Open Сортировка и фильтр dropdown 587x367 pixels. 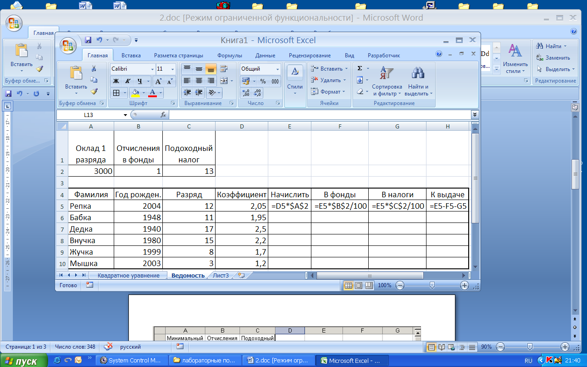point(387,81)
